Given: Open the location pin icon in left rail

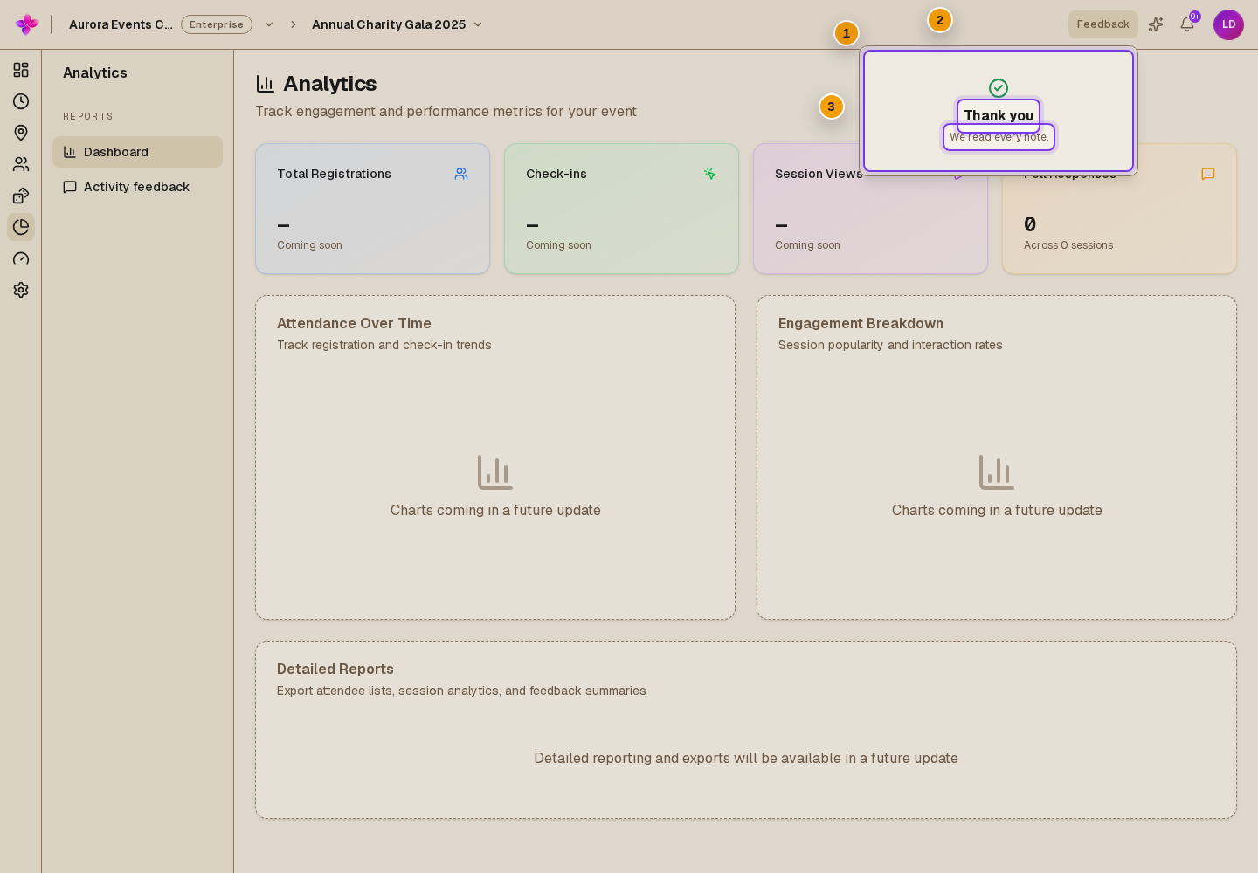Looking at the screenshot, I should pos(21,133).
